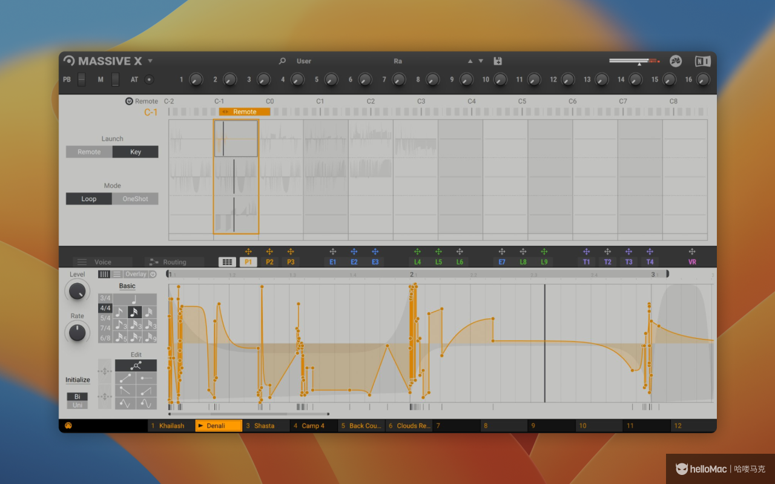Select the nonuplet (9) grid value
Viewport: 775px width, 484px height.
pos(149,338)
